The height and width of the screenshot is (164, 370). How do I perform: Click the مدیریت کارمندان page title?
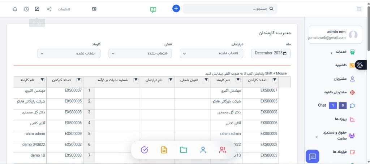(274, 33)
